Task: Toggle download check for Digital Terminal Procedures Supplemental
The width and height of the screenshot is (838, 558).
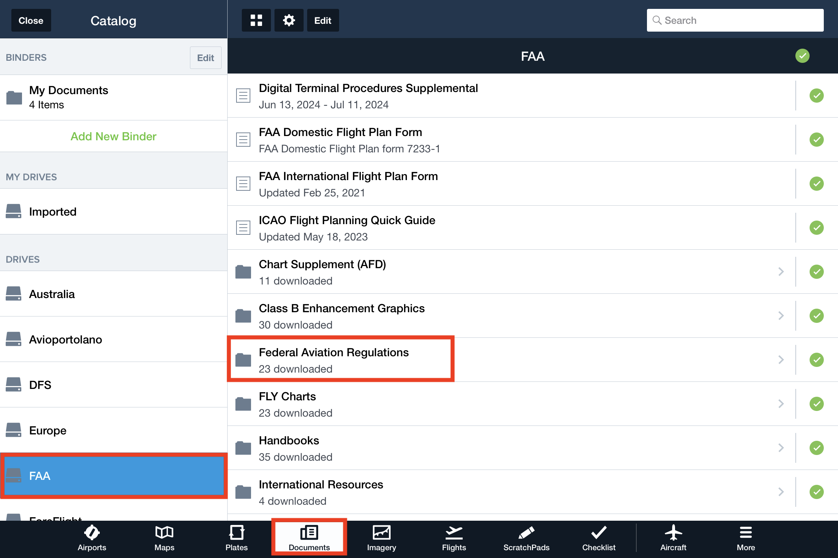Action: click(817, 96)
